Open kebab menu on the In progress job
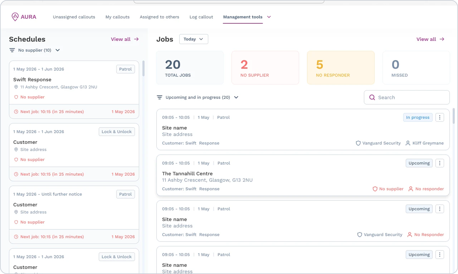Image resolution: width=458 pixels, height=274 pixels. pyautogui.click(x=440, y=117)
